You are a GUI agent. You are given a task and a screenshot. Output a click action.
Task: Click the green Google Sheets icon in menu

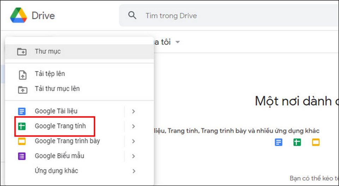click(x=22, y=126)
